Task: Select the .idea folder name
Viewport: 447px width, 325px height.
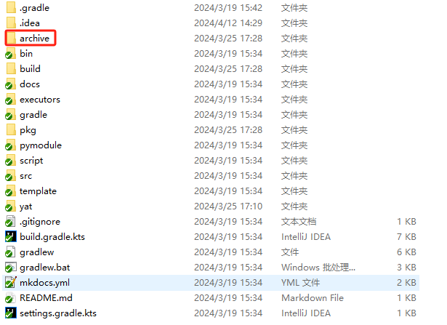Action: tap(30, 23)
